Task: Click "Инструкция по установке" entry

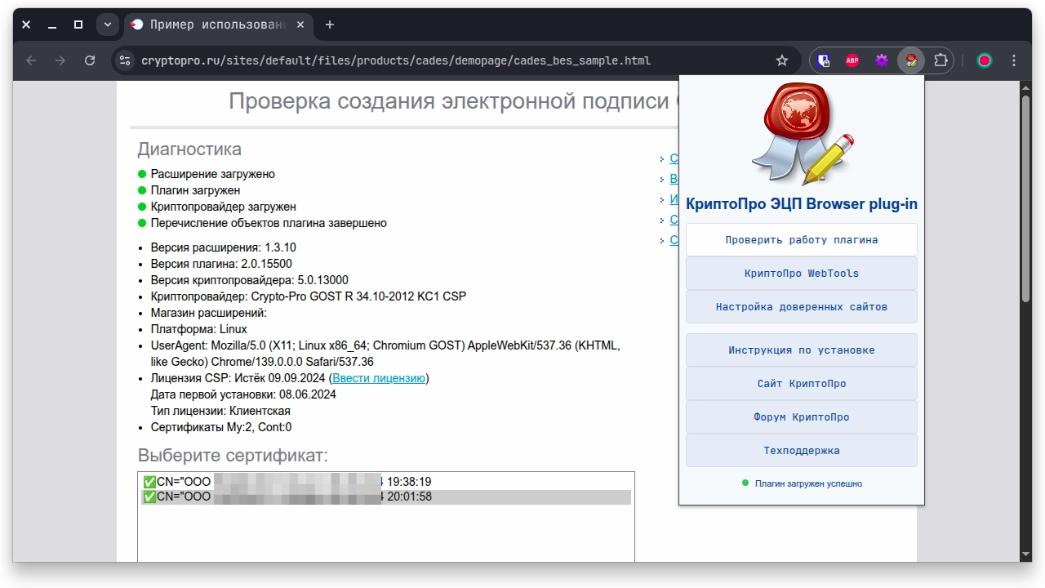Action: [x=801, y=350]
